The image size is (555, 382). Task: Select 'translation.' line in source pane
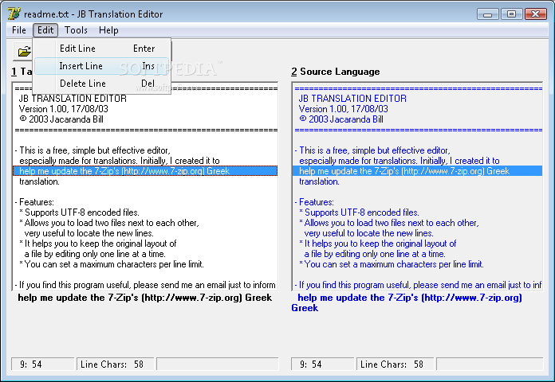click(x=319, y=181)
